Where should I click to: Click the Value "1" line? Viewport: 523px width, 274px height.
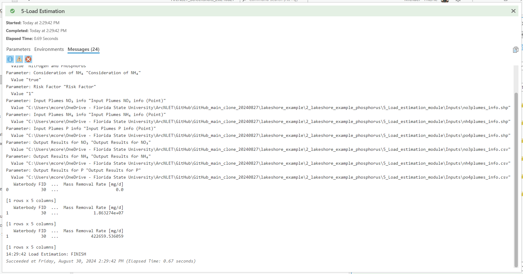(22, 94)
